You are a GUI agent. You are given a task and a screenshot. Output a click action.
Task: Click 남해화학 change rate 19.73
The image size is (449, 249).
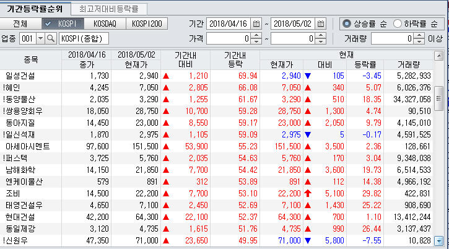(372, 170)
